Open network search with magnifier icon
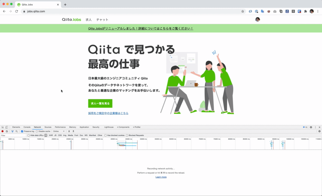Viewport: 322px width, 196px height. 17,131
